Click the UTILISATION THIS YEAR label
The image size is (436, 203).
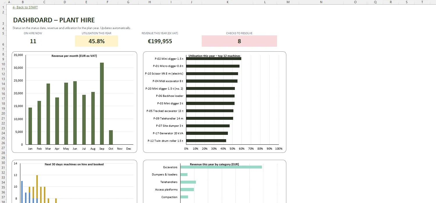(x=97, y=33)
